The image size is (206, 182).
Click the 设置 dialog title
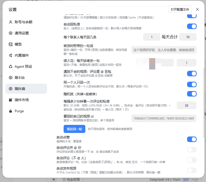pyautogui.click(x=13, y=9)
